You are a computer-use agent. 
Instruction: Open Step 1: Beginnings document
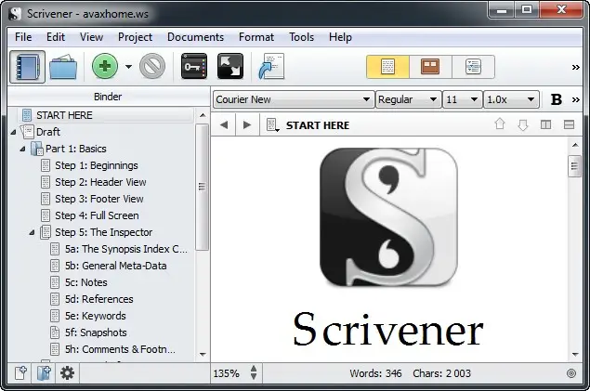click(97, 165)
